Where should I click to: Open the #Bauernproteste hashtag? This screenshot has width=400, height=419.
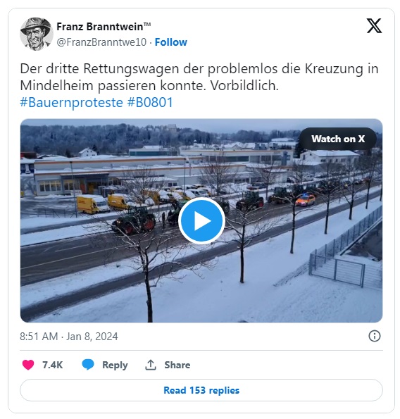(71, 102)
